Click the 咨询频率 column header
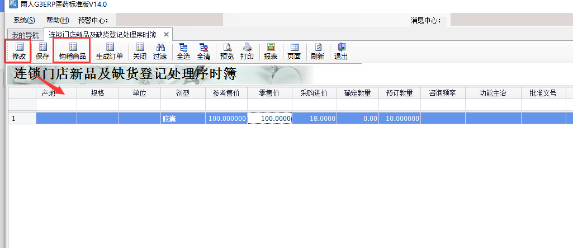The width and height of the screenshot is (573, 248). pyautogui.click(x=443, y=93)
